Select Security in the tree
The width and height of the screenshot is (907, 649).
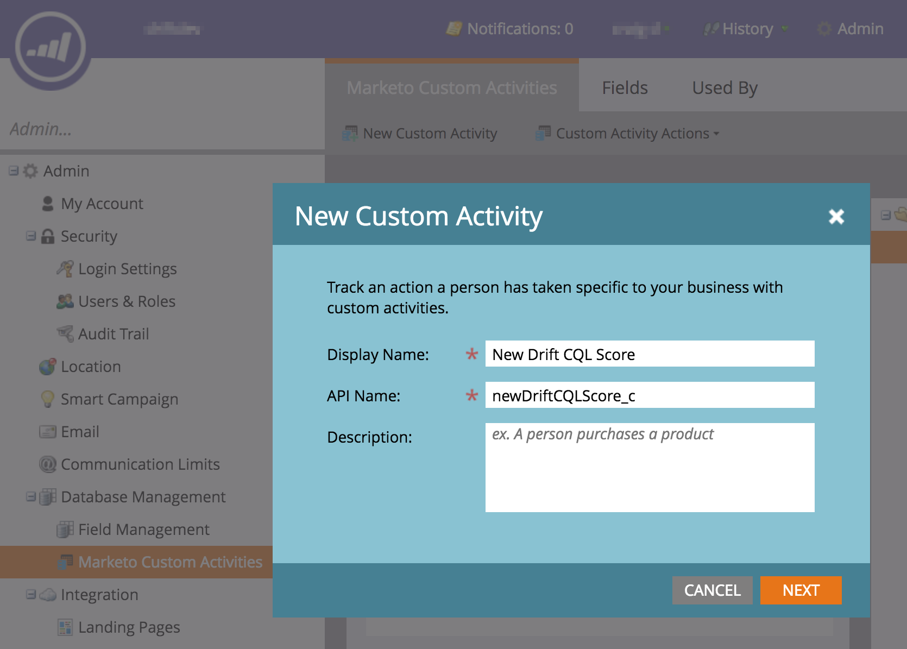click(x=89, y=236)
